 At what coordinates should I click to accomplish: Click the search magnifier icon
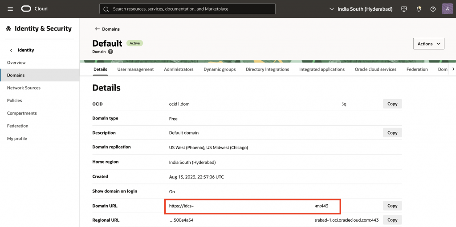(106, 9)
